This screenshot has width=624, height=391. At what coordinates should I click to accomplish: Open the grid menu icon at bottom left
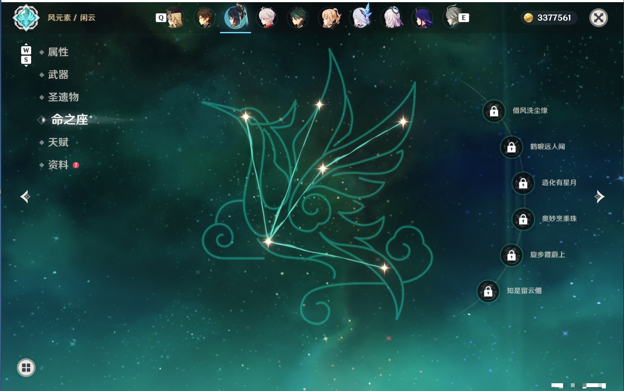point(26,368)
